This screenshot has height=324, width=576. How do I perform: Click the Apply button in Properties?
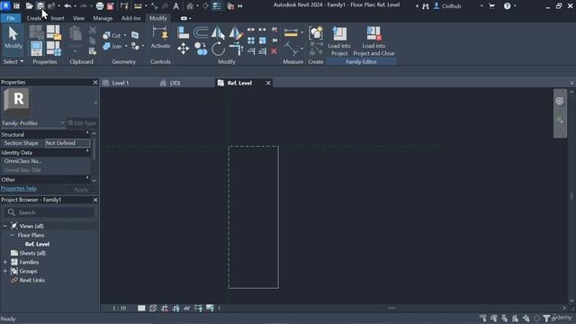(x=81, y=190)
